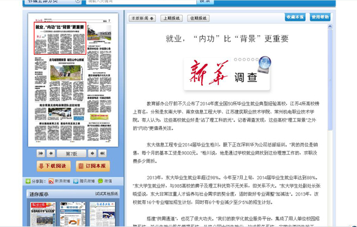Click the 试试其他报纸 link

click(107, 194)
